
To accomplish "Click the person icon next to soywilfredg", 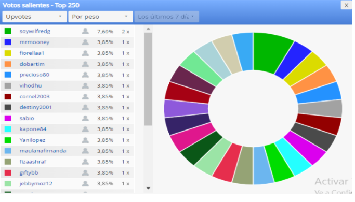I will 85,31.
